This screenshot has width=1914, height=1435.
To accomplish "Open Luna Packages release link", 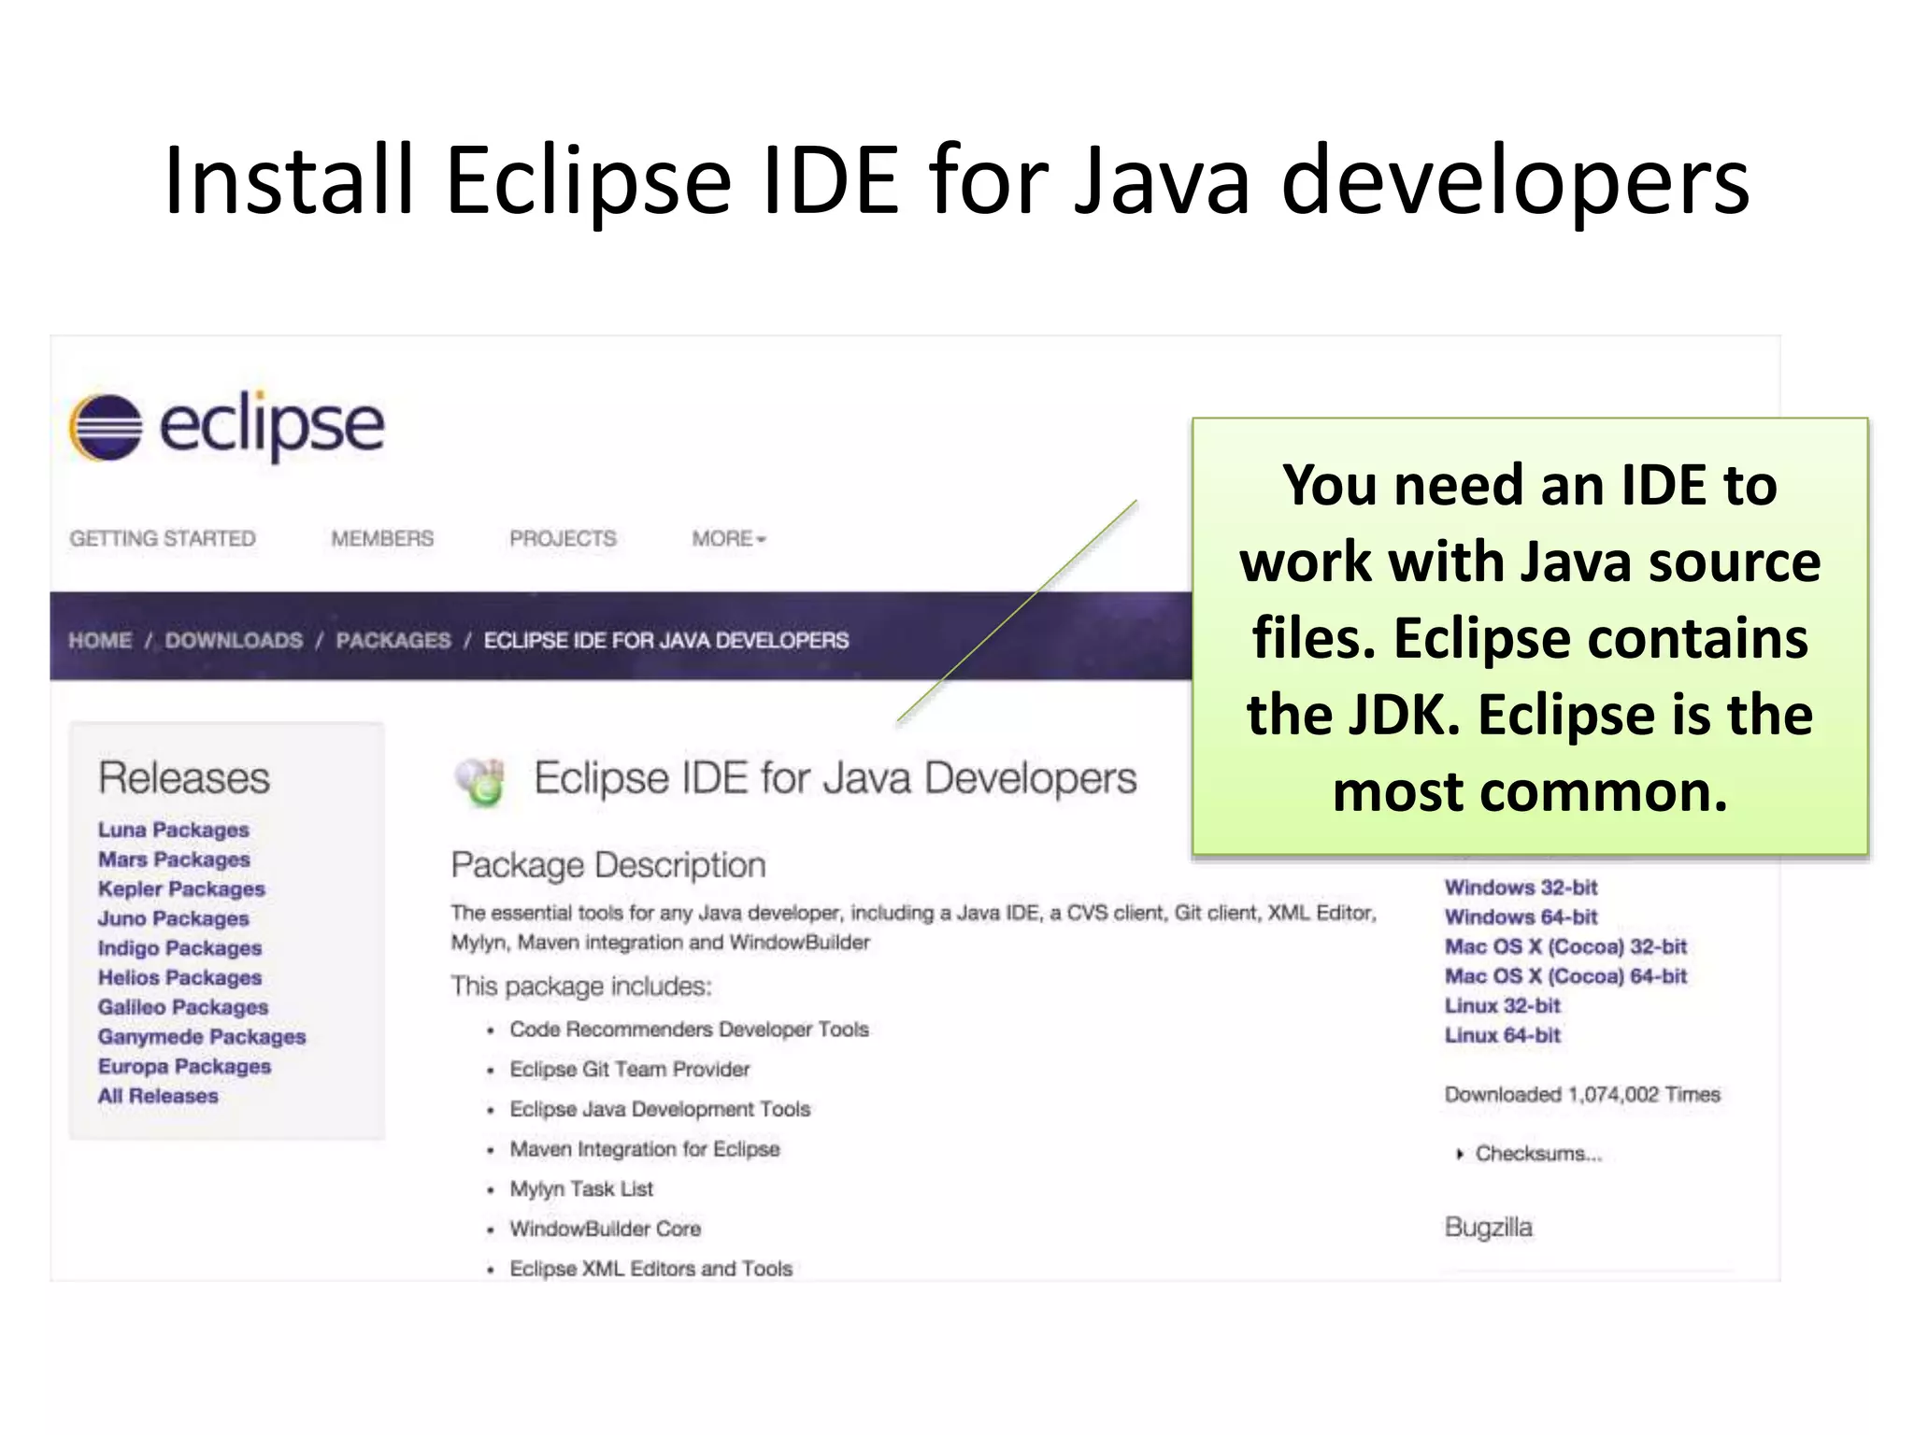I will pyautogui.click(x=174, y=830).
